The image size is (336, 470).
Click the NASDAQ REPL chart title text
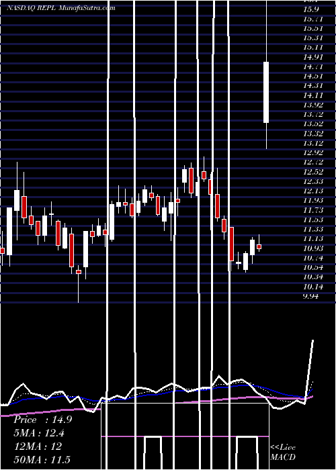61,8
